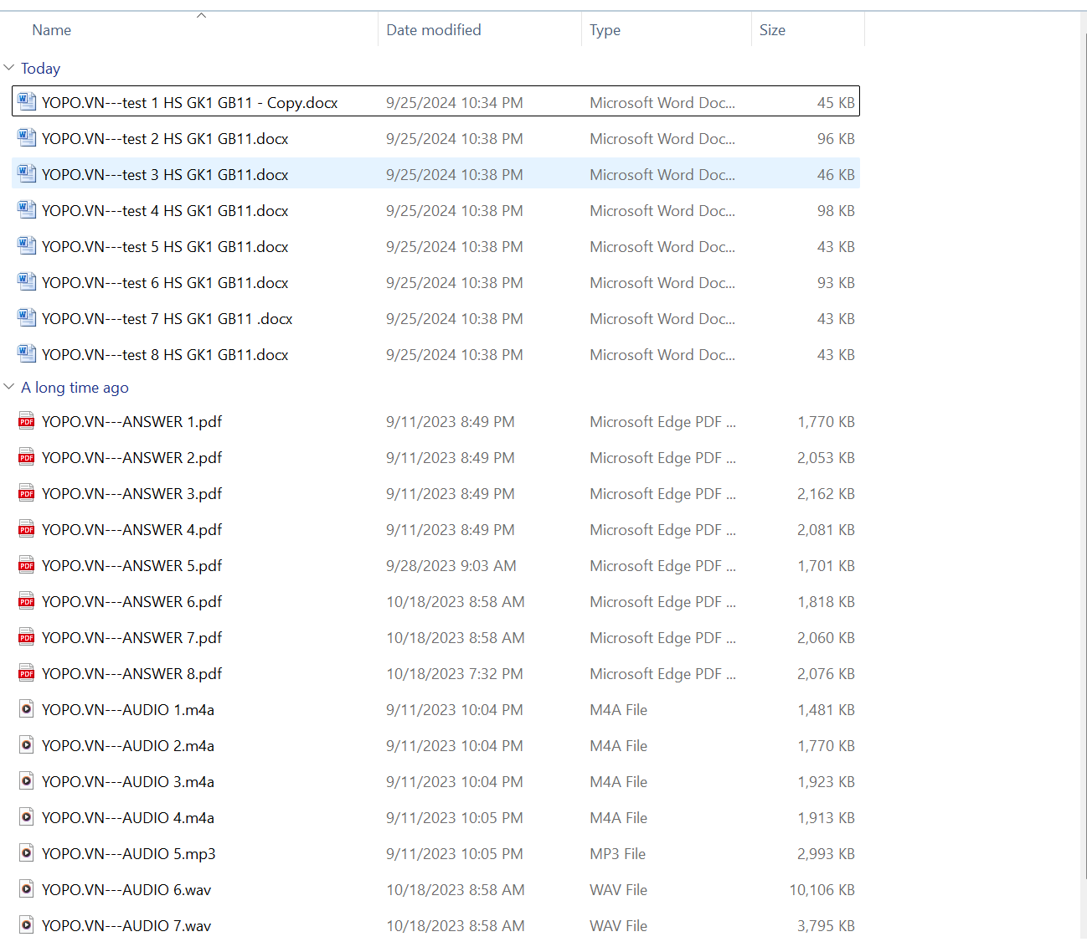Click PDF icon of ANSWER 6.pdf
Image resolution: width=1087 pixels, height=942 pixels.
coord(27,601)
